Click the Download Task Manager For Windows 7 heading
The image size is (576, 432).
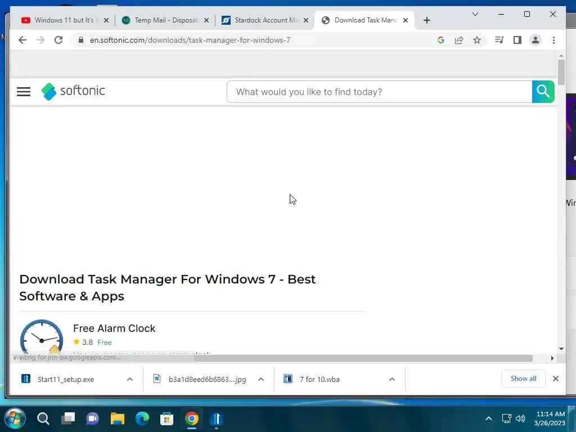(168, 287)
